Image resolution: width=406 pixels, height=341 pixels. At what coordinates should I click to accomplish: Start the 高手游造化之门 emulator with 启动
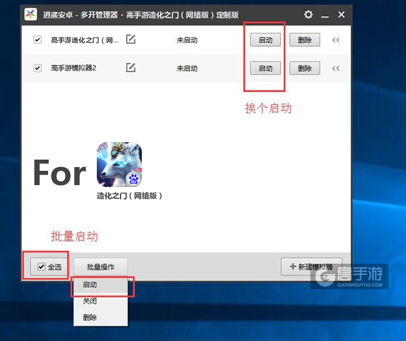265,40
